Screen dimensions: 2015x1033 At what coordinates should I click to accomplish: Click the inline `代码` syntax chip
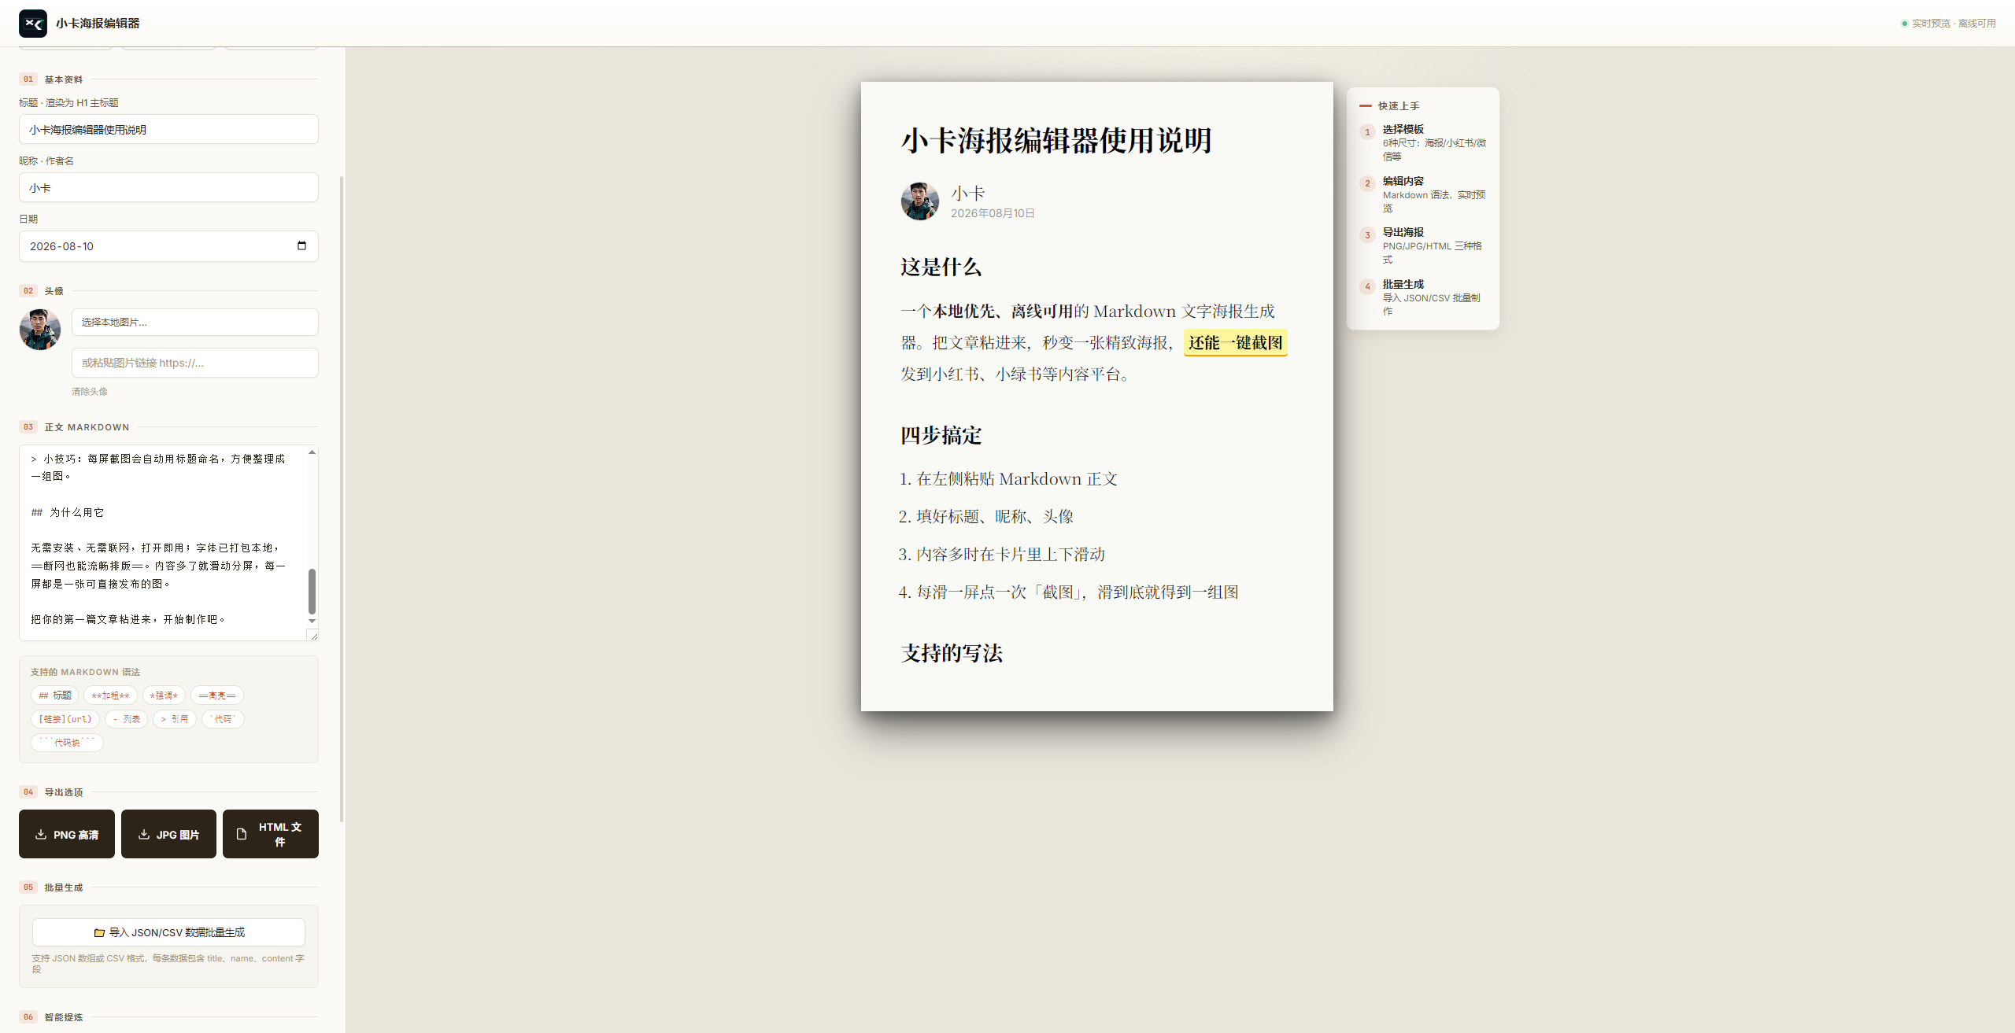[223, 719]
